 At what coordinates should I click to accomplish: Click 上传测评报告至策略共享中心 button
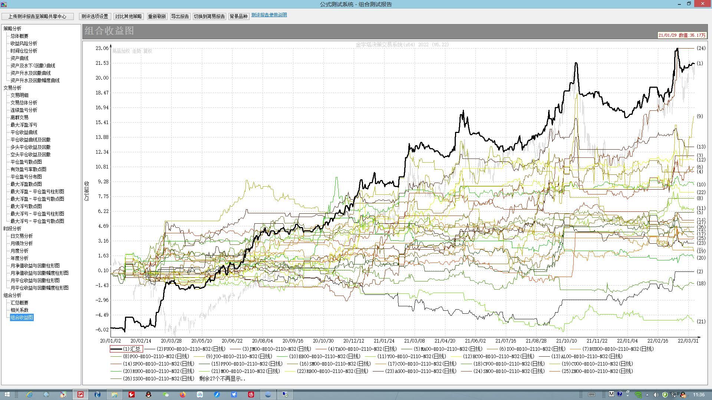pyautogui.click(x=37, y=16)
